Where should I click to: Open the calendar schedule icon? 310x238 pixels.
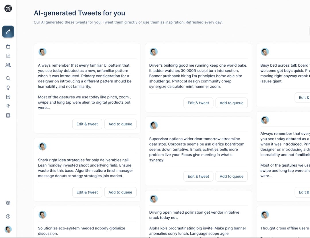(8, 47)
